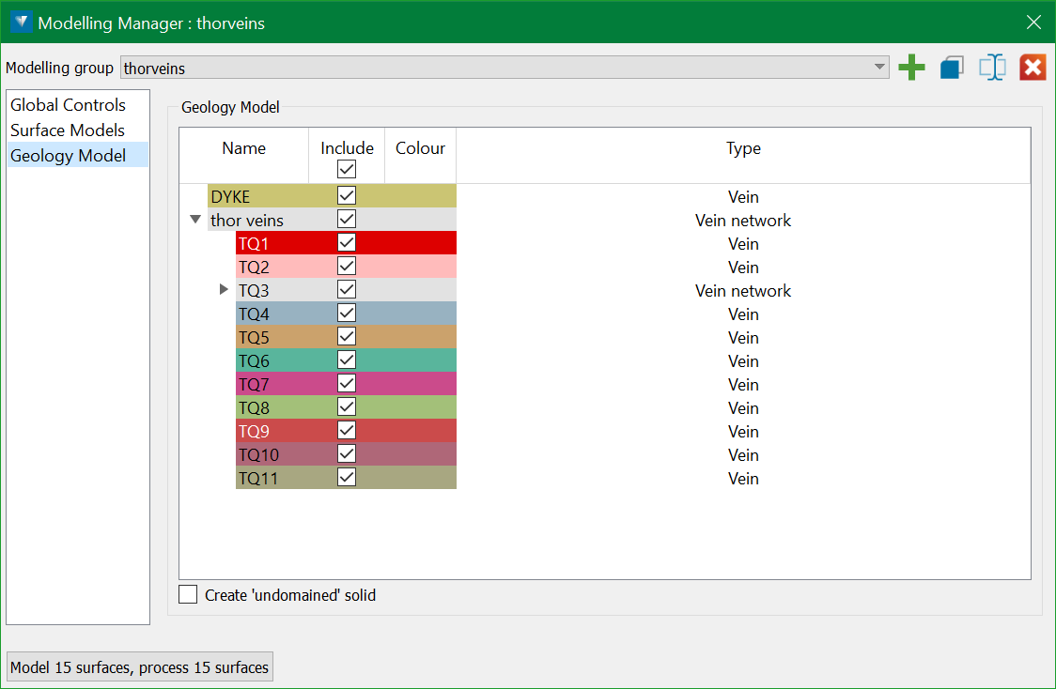The width and height of the screenshot is (1056, 689).
Task: Select the TQ10 vein row name
Action: pos(259,454)
